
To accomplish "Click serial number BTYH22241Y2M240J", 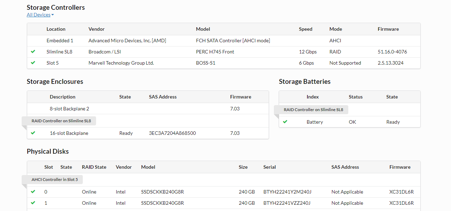I will coord(287,192).
